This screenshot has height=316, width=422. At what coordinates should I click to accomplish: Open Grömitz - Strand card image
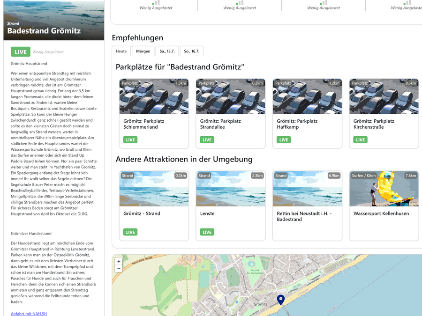(154, 189)
